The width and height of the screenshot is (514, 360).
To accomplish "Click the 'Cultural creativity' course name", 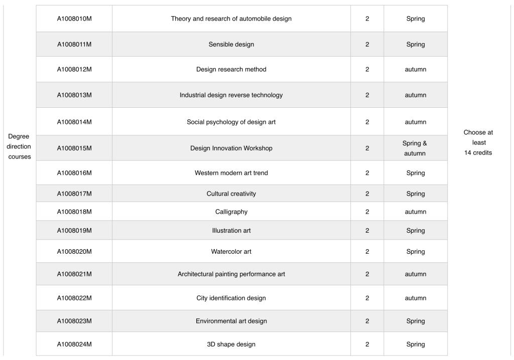I will click(x=231, y=194).
